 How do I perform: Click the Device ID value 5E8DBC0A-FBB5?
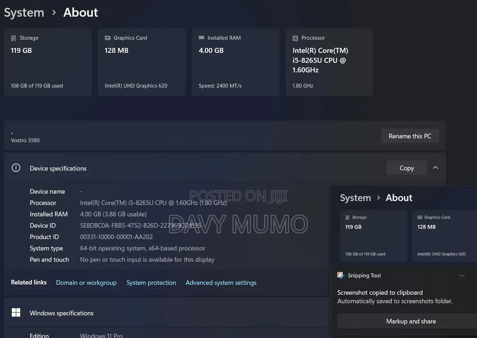[x=140, y=226]
